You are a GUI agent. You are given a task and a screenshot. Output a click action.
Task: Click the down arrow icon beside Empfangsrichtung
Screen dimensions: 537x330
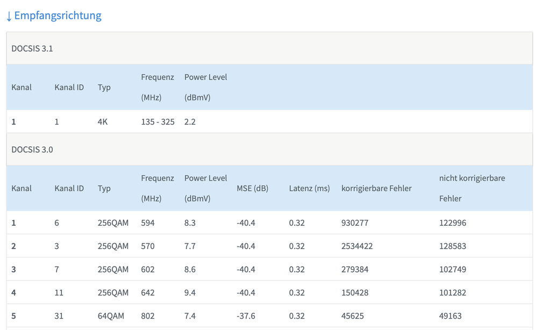tap(9, 16)
